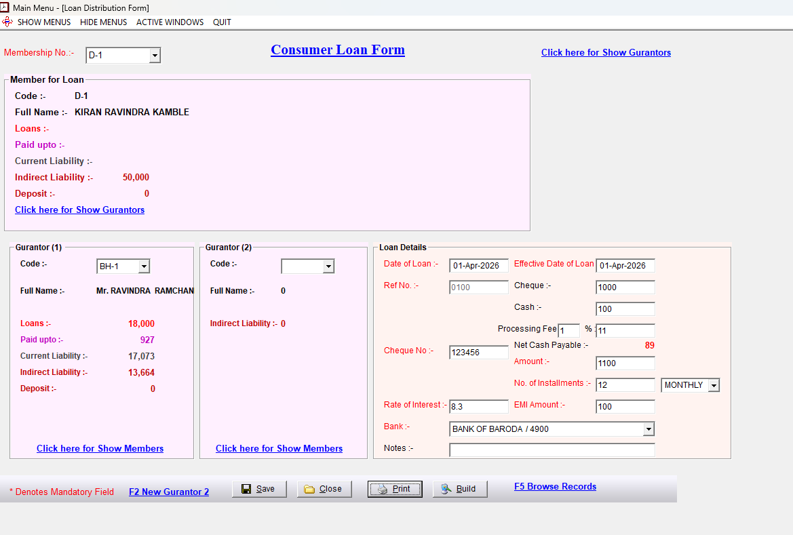Viewport: 793px width, 535px height.
Task: Click the Cheque amount field showing 1000
Action: [625, 288]
